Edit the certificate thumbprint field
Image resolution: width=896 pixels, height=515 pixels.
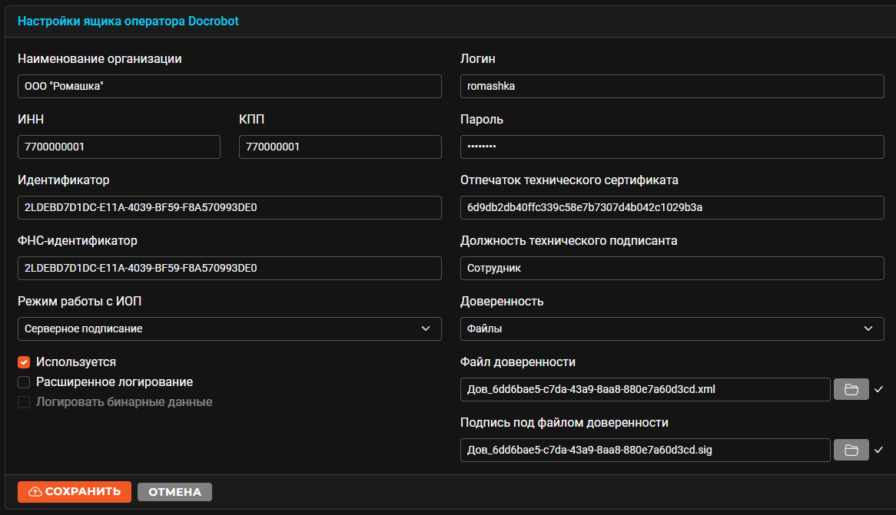point(672,207)
